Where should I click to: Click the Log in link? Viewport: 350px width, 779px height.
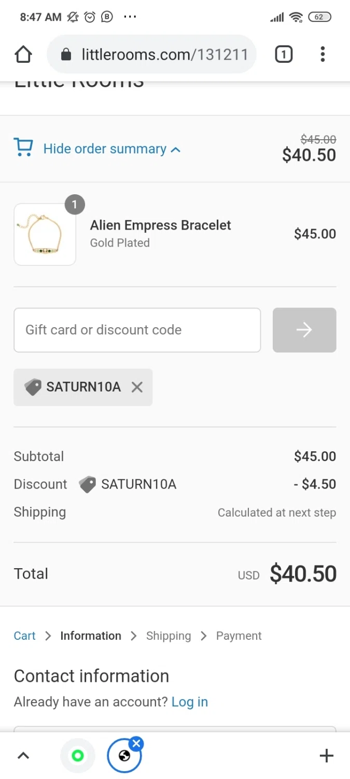tap(190, 702)
